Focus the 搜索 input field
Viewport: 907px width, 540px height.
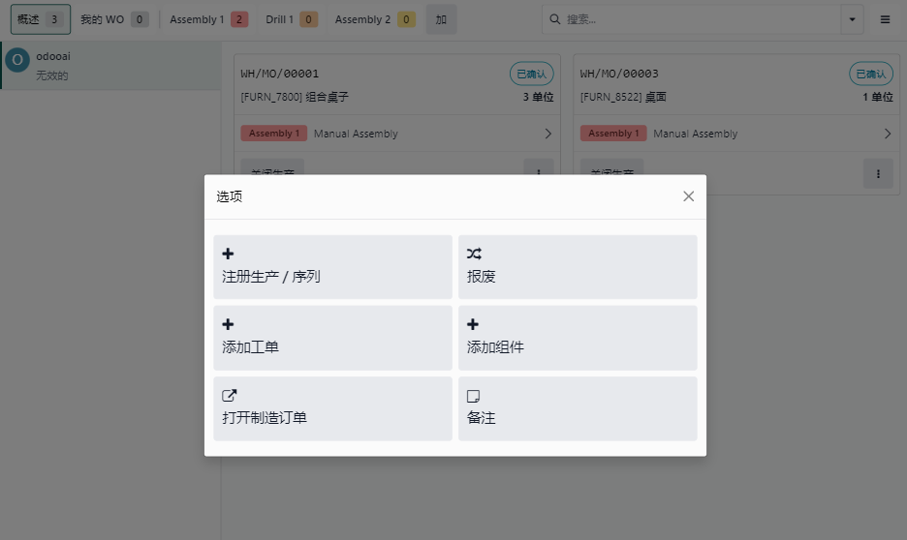(700, 19)
